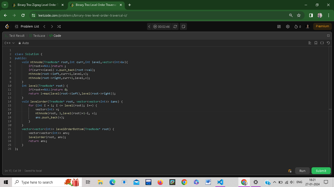This screenshot has height=187, width=334.
Task: Bookmark this page with the star
Action: click(298, 16)
